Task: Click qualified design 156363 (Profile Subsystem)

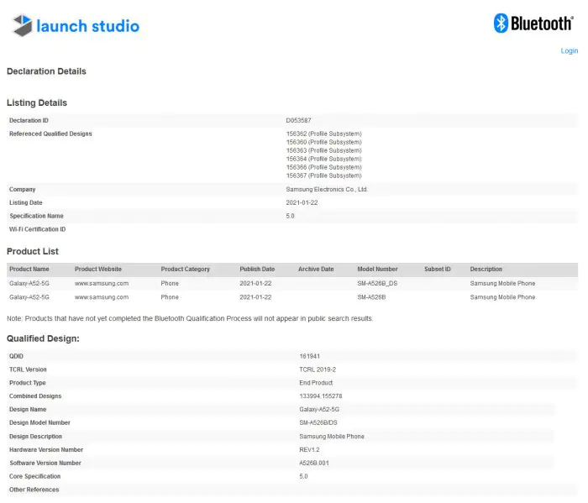Action: tap(324, 150)
